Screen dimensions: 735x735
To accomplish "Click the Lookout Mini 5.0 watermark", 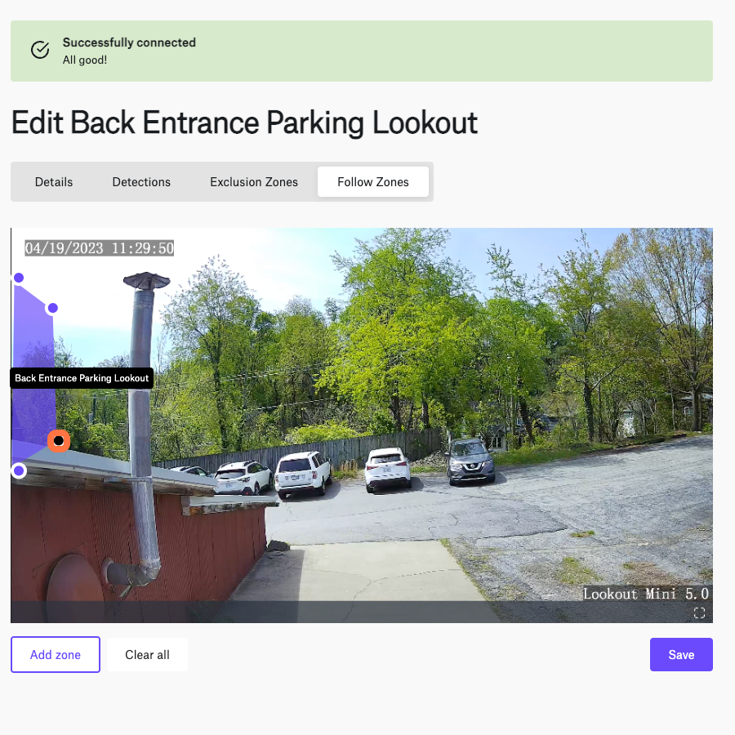I will (x=645, y=594).
